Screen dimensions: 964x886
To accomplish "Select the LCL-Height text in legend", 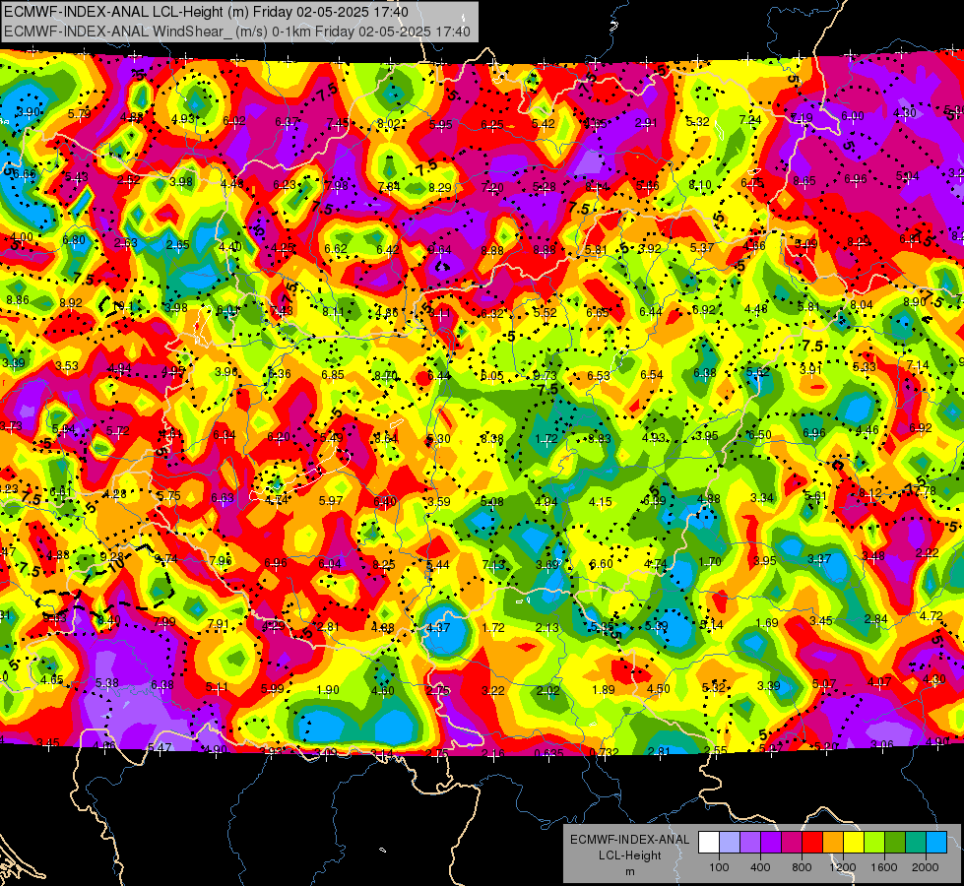I will coord(629,855).
